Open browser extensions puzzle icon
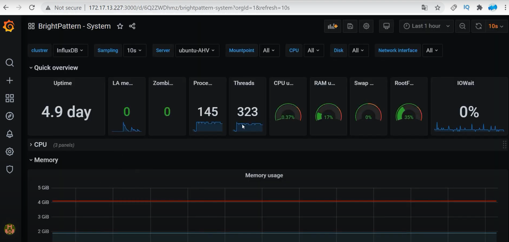Screen dimensions: 509x242 480,8
